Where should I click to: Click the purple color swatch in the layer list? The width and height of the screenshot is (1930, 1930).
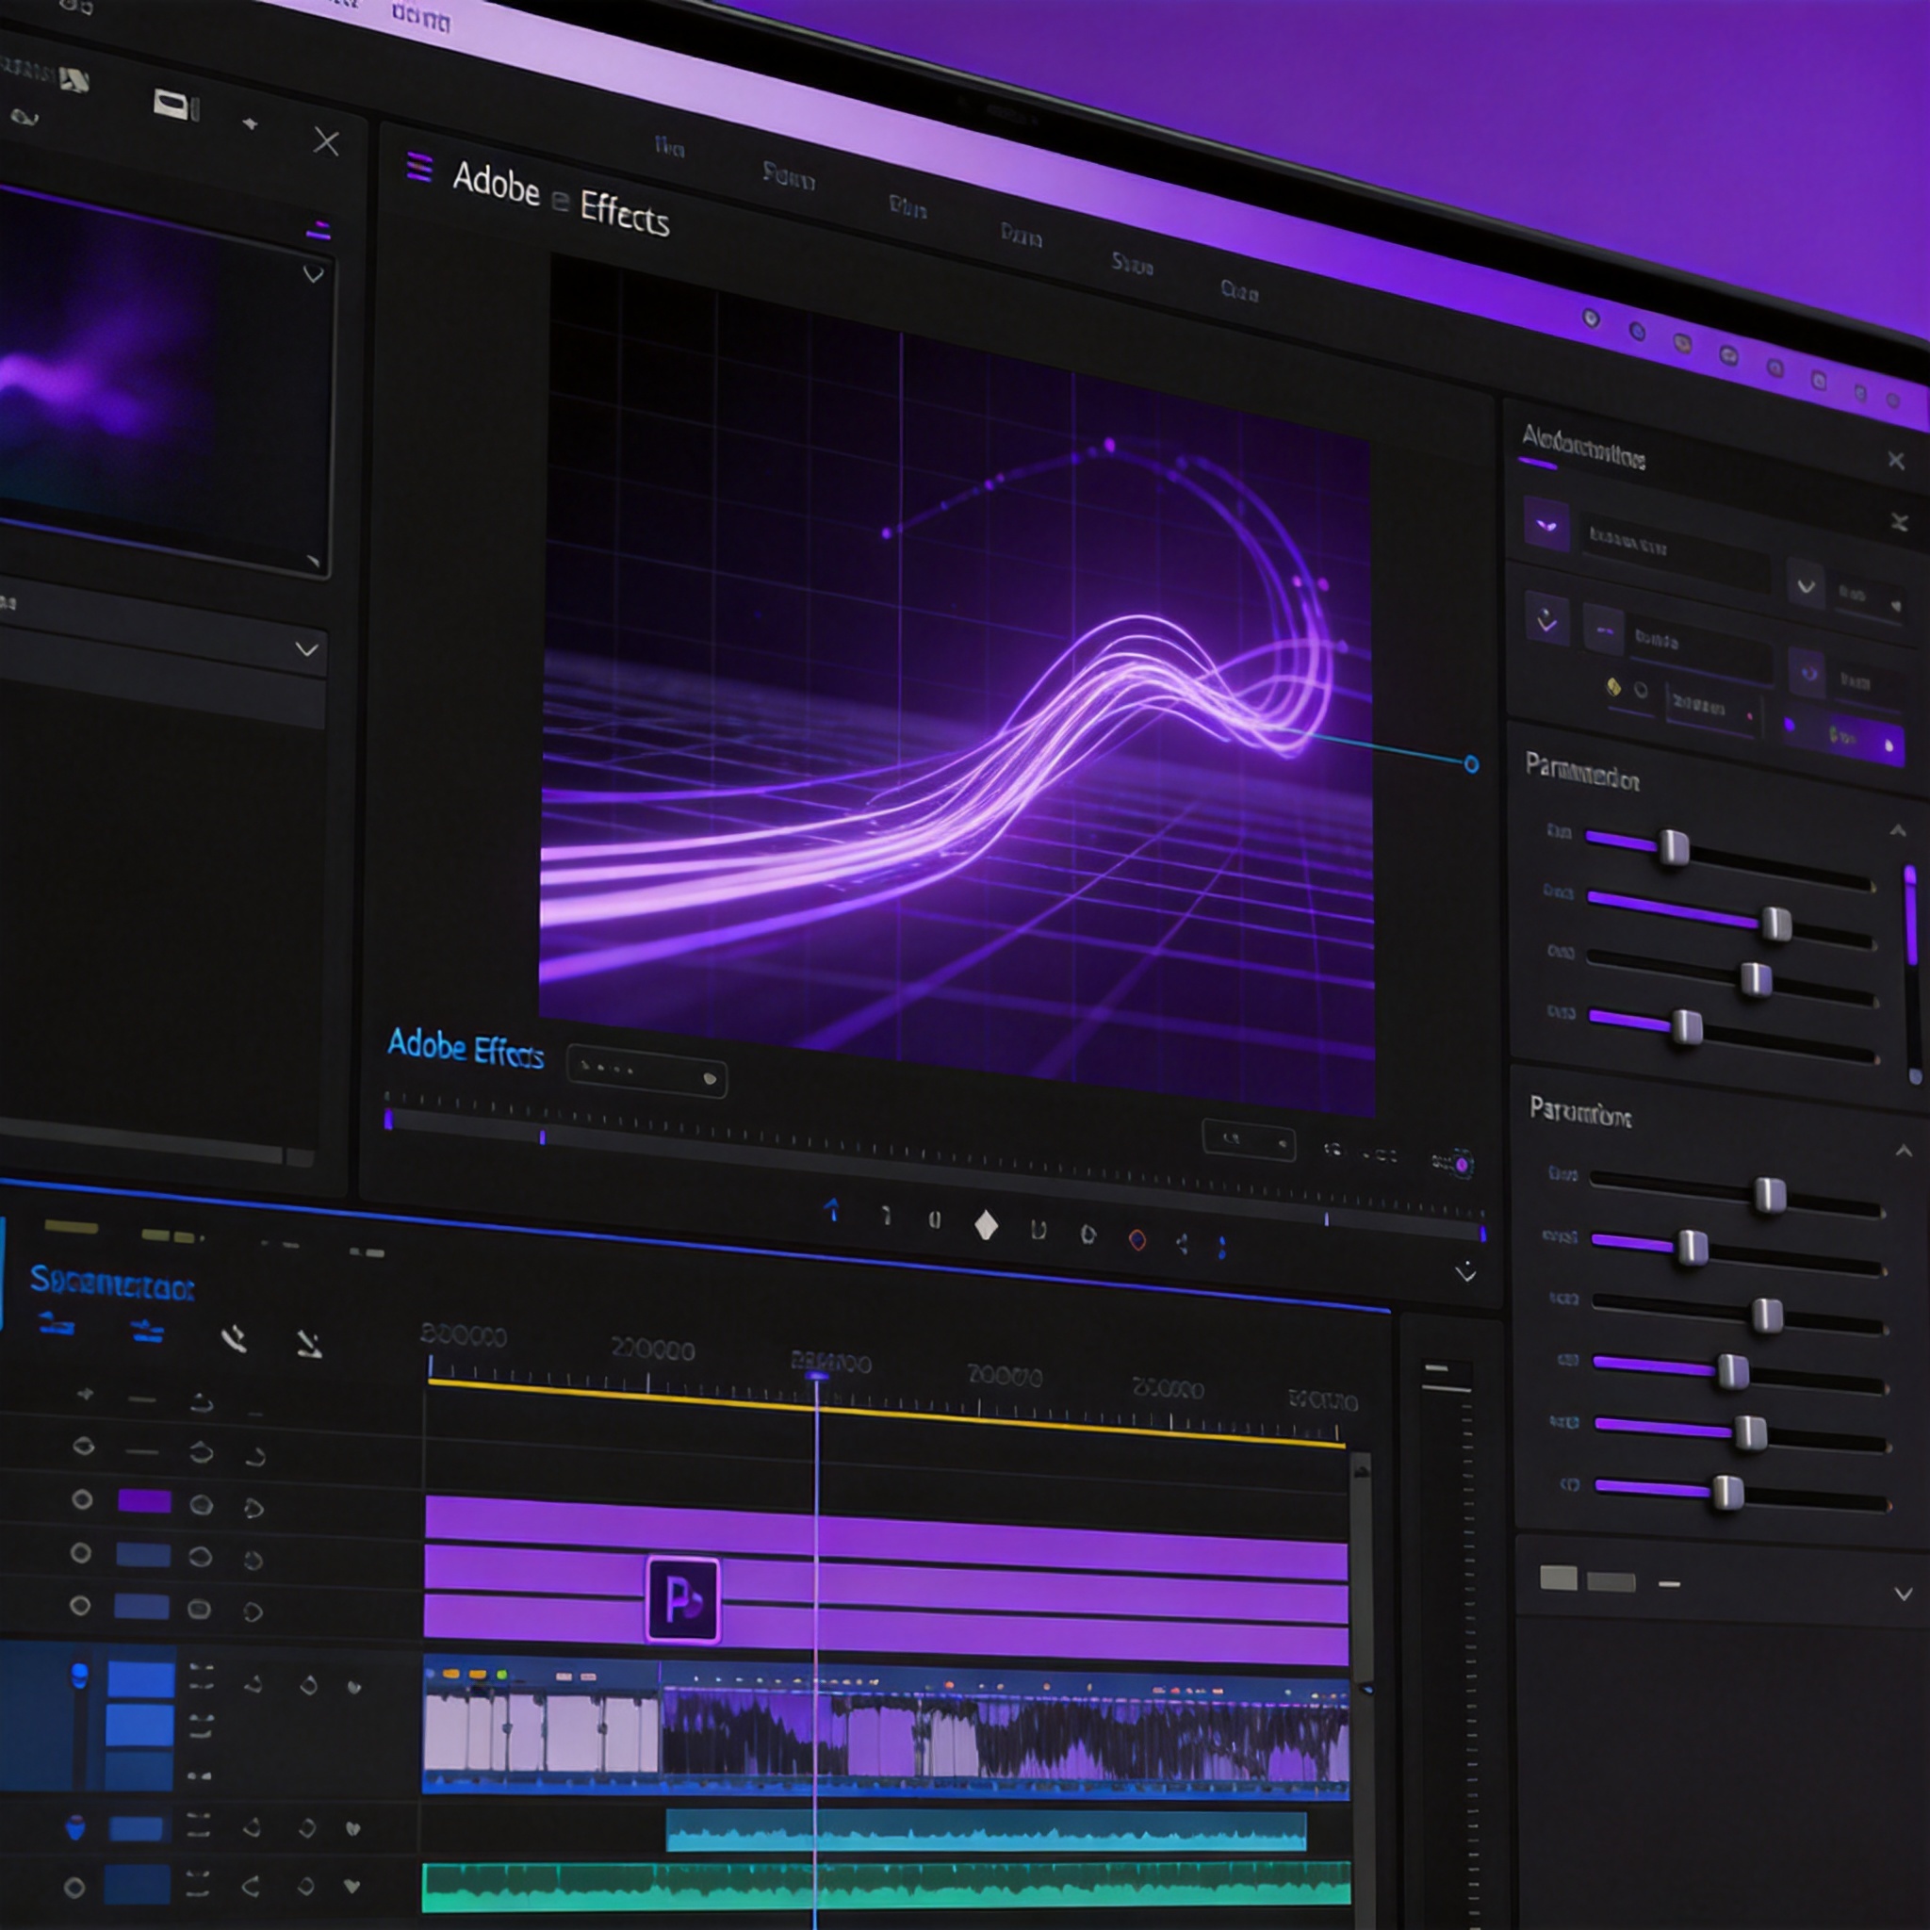click(144, 1500)
